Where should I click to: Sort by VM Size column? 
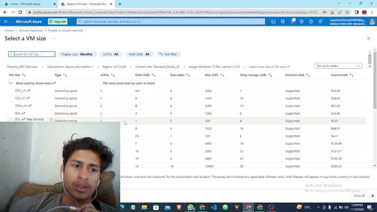tap(17, 75)
